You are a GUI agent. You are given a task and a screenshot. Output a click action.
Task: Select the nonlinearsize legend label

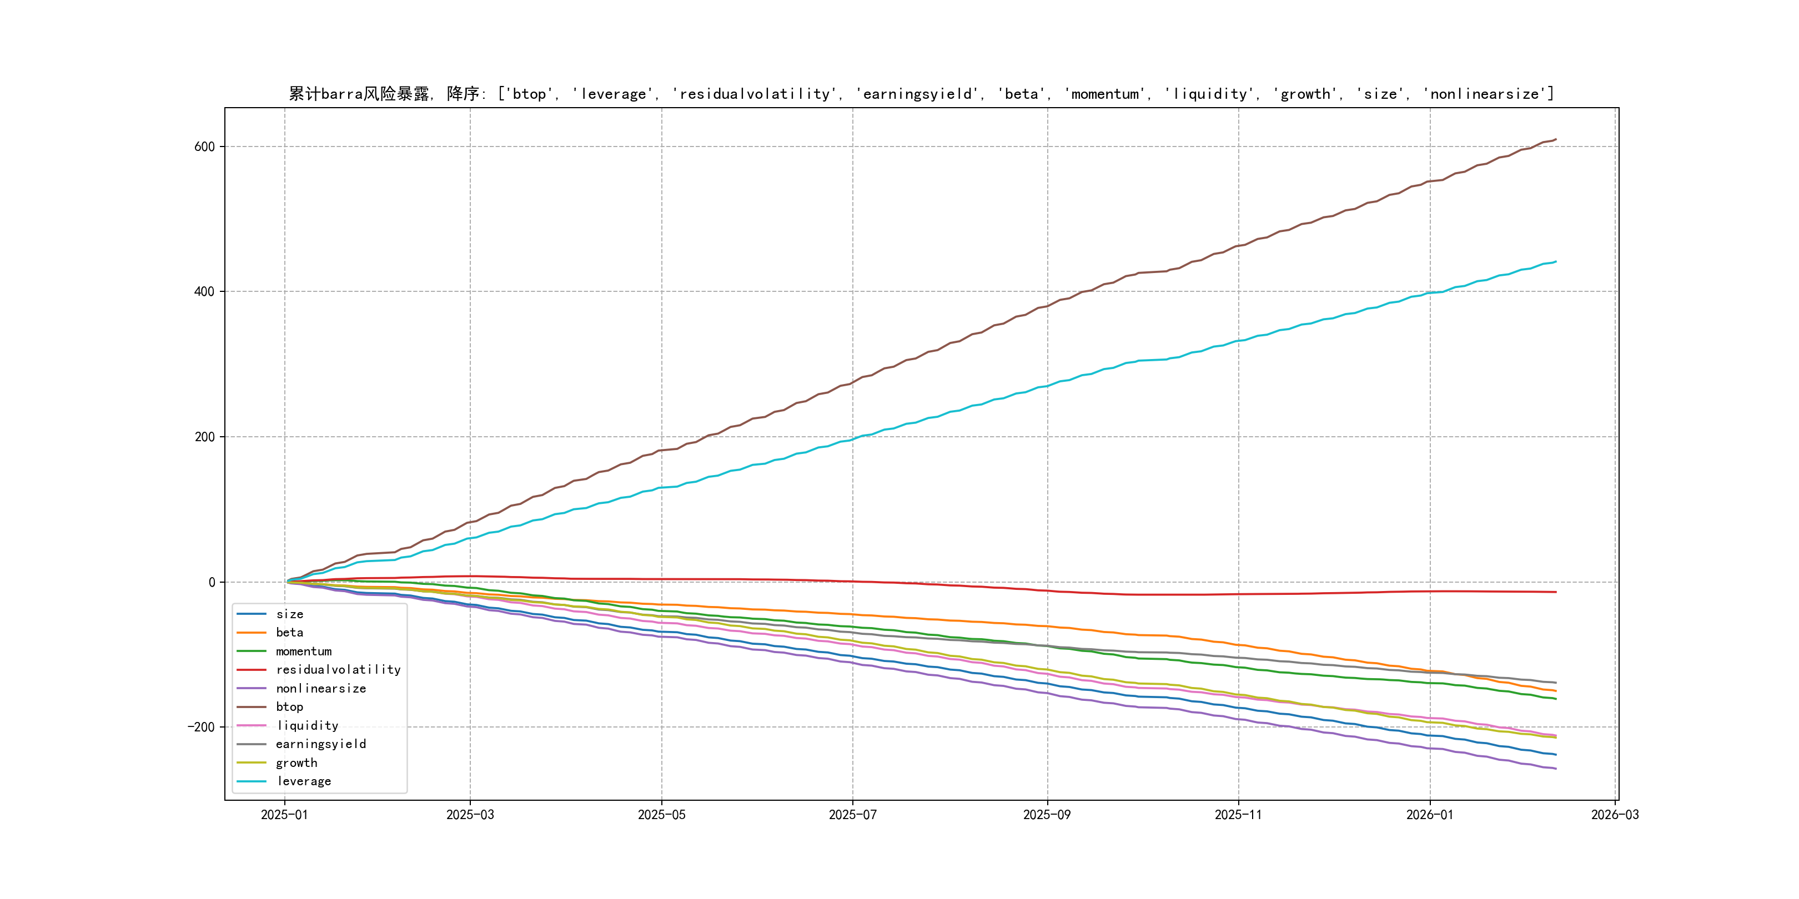(x=320, y=688)
